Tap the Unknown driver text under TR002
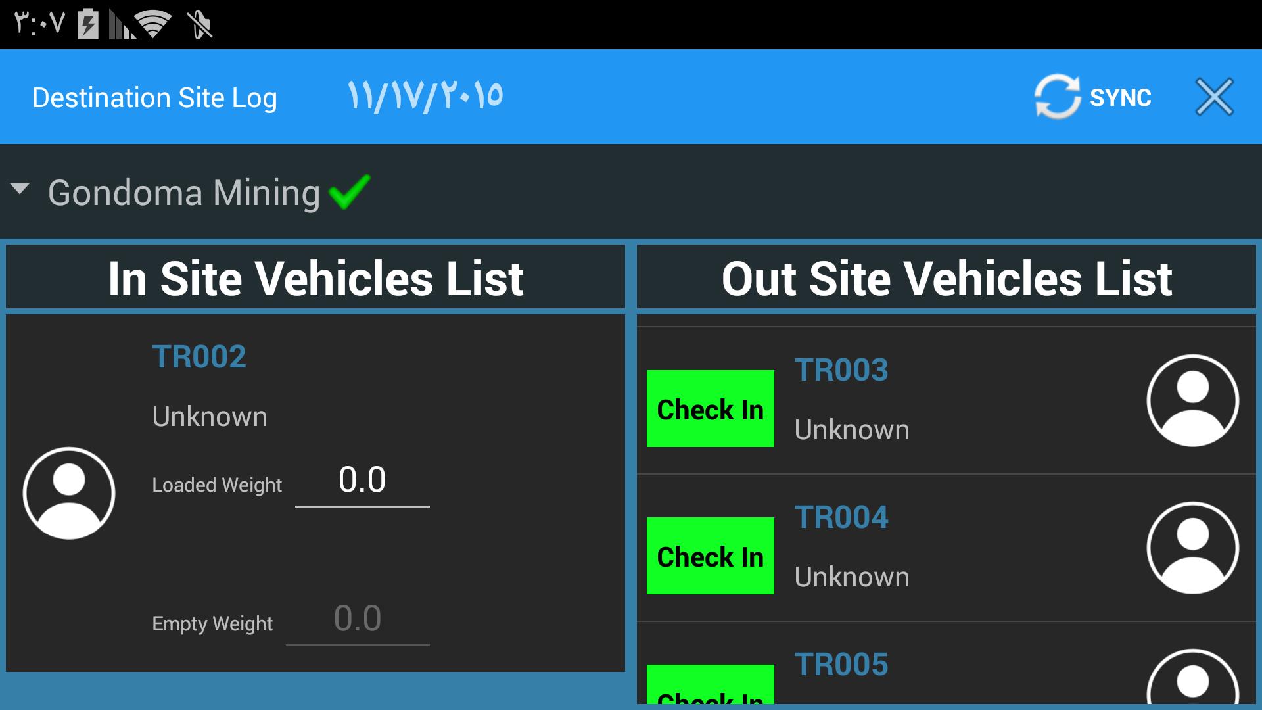 210,417
